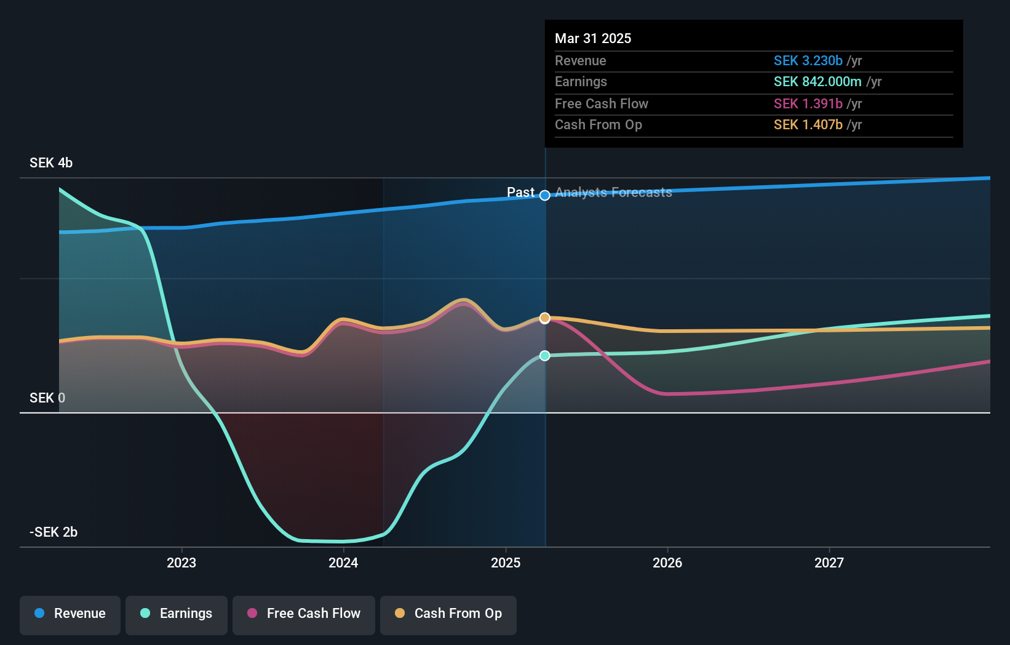This screenshot has height=645, width=1010.
Task: Click the Analysts Forecasts label
Action: point(614,193)
